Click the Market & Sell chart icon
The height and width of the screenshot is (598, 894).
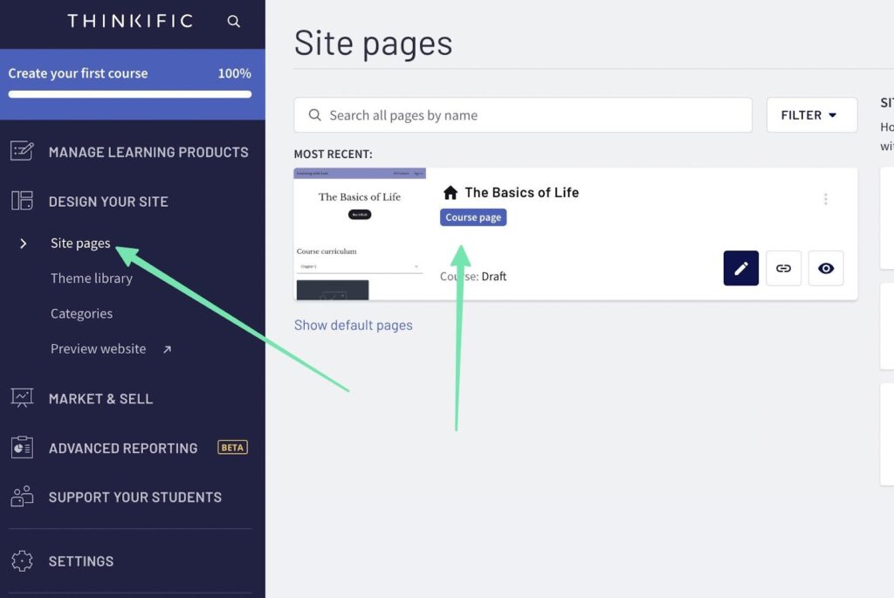[x=22, y=398]
